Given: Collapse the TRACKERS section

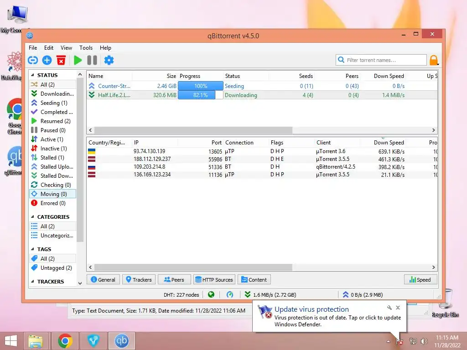Looking at the screenshot, I should pyautogui.click(x=32, y=282).
